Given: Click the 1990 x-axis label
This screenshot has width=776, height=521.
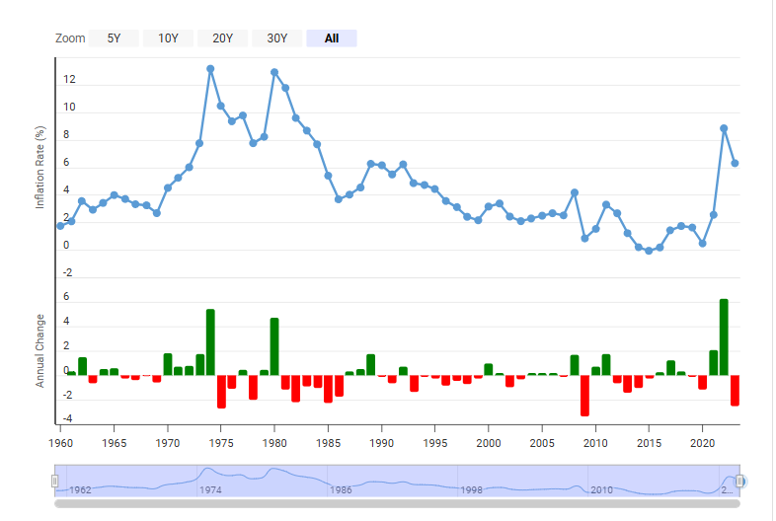Looking at the screenshot, I should (381, 443).
